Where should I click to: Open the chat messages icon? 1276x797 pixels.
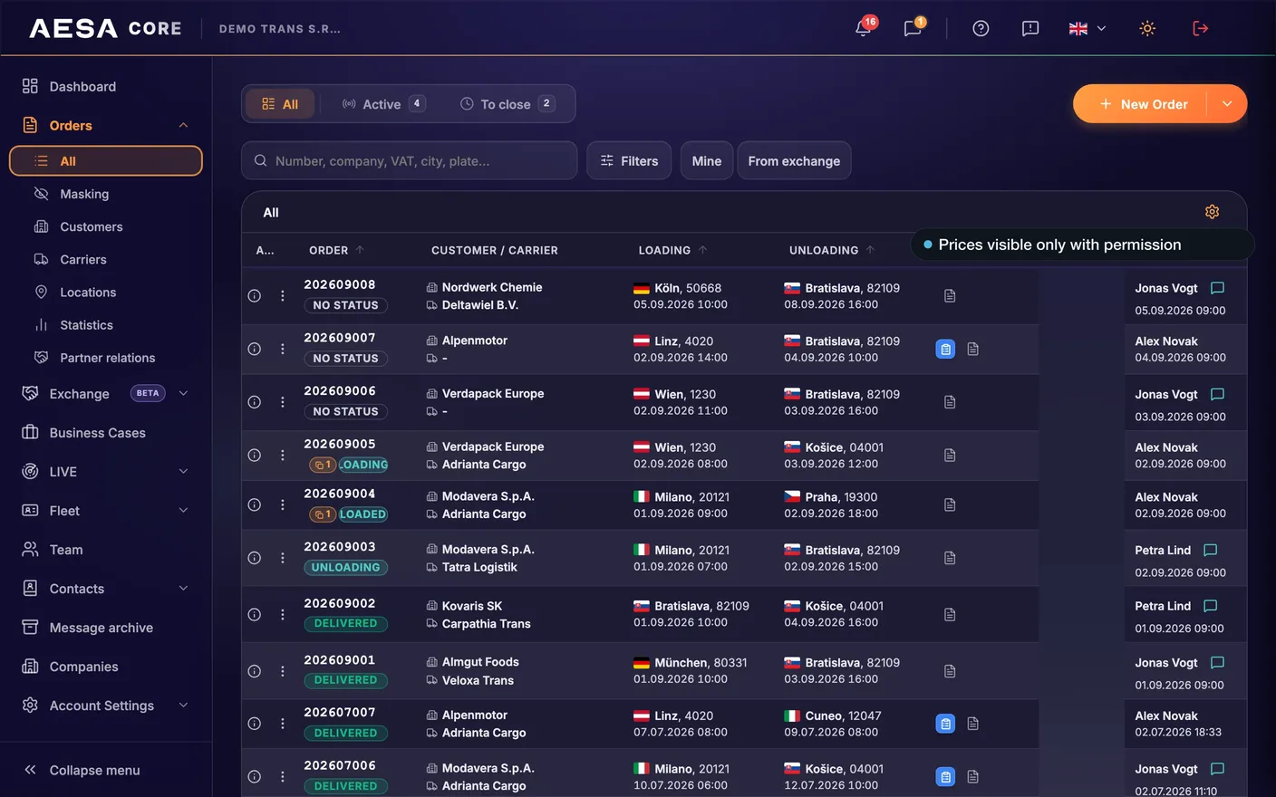pyautogui.click(x=913, y=28)
